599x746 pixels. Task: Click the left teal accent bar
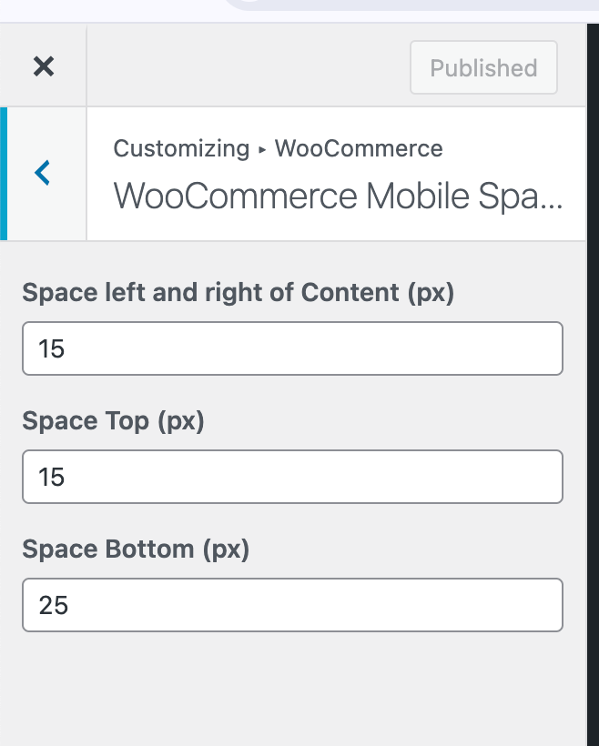[x=4, y=173]
